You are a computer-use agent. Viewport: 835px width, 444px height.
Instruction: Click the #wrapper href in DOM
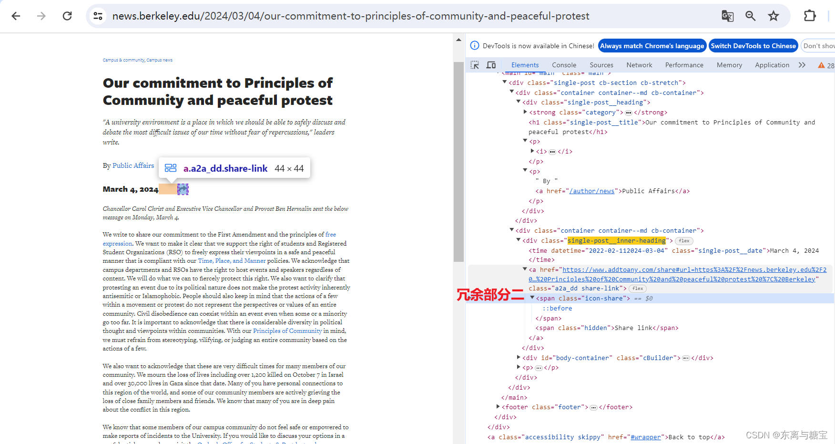pyautogui.click(x=646, y=437)
